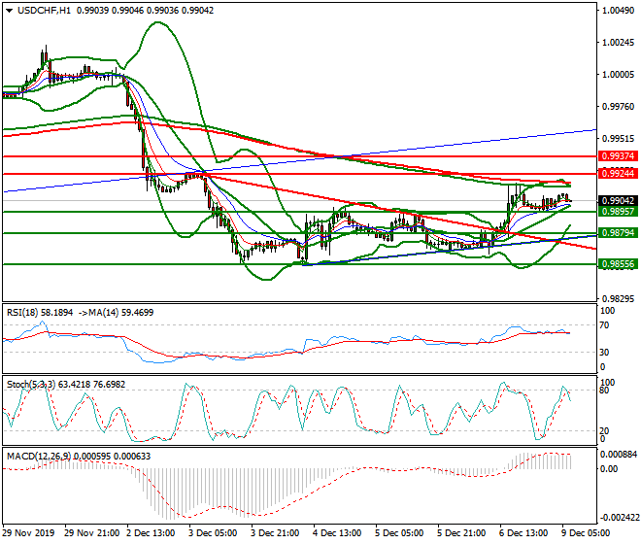Select the MACD scale value -0.002422
The width and height of the screenshot is (641, 544).
[619, 518]
